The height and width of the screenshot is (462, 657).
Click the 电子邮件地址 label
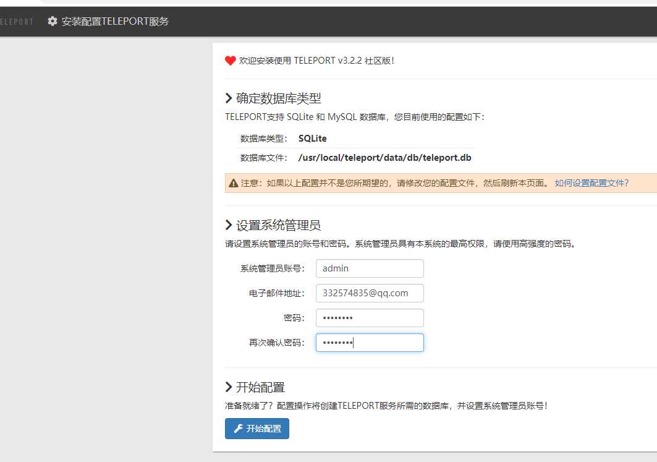click(276, 294)
